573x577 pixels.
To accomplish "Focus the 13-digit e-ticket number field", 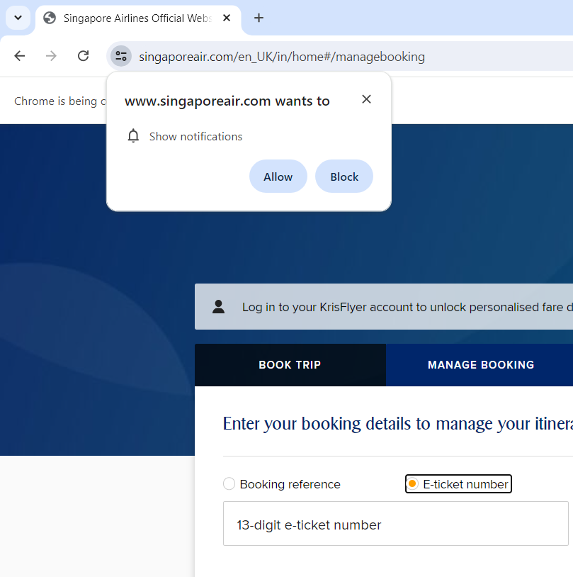I will [x=395, y=525].
